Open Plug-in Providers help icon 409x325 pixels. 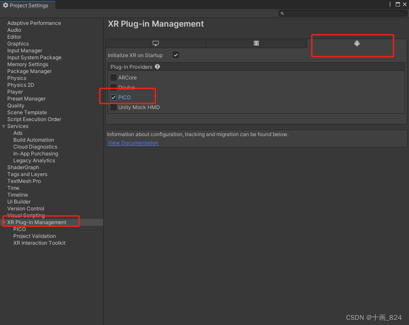(x=157, y=67)
